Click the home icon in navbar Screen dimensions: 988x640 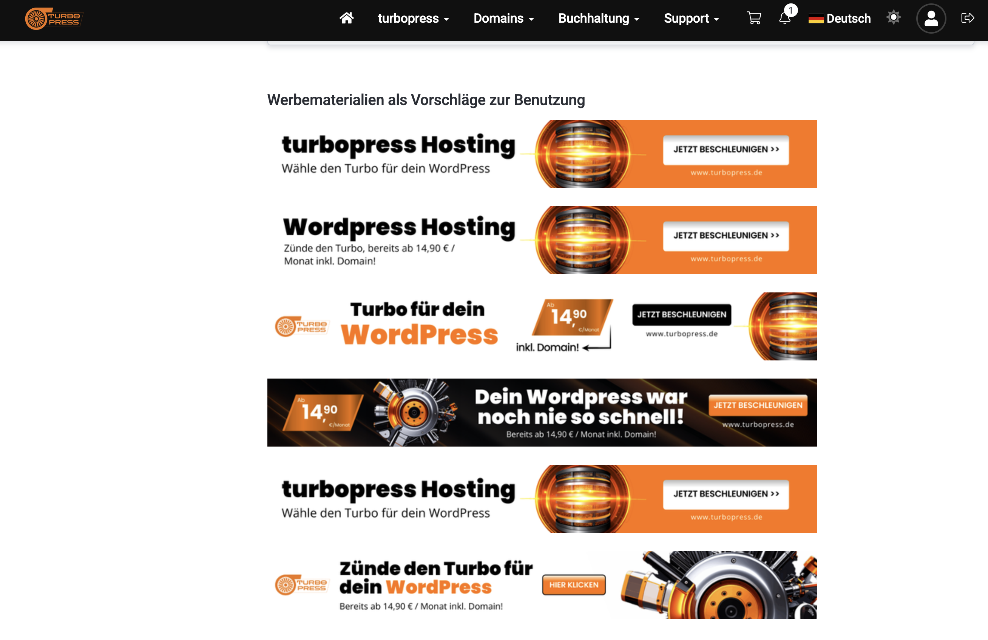pyautogui.click(x=346, y=18)
